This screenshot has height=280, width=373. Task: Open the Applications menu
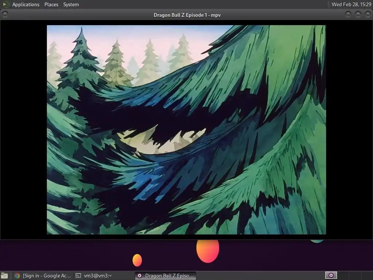26,4
